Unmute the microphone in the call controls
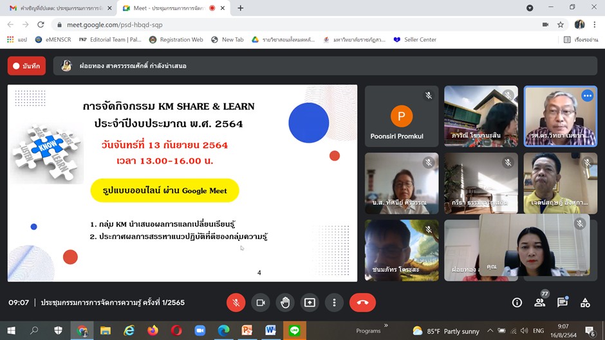 coord(236,303)
